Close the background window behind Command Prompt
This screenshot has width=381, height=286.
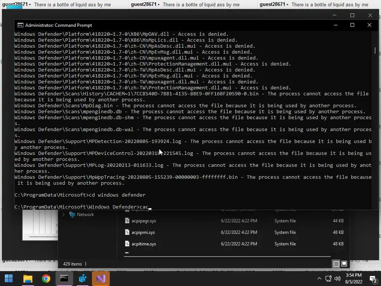coord(370,15)
